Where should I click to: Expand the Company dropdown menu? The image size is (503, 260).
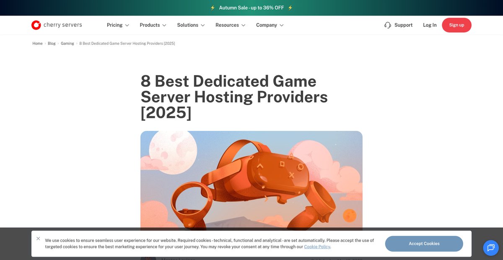tap(270, 25)
